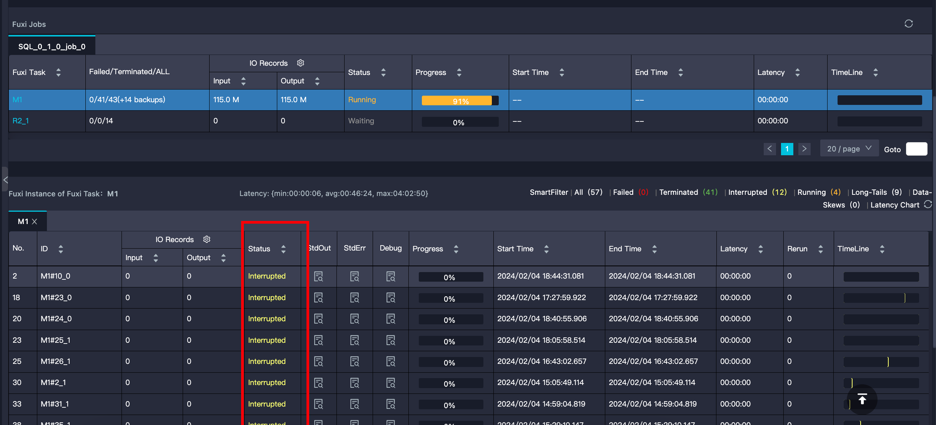Screen dimensions: 936x425
Task: Open Debug log for M1#10_0
Action: click(x=391, y=276)
